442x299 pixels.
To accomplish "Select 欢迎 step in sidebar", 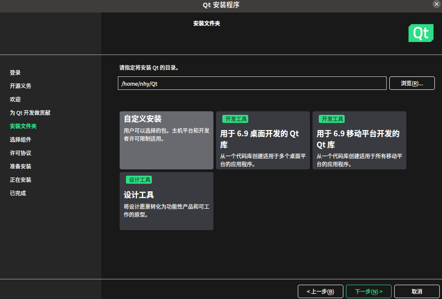I will 15,100.
